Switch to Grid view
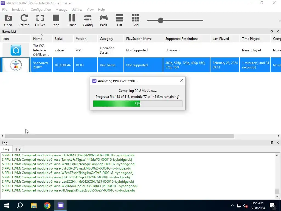Image resolution: width=281 pixels, height=211 pixels. pyautogui.click(x=136, y=20)
